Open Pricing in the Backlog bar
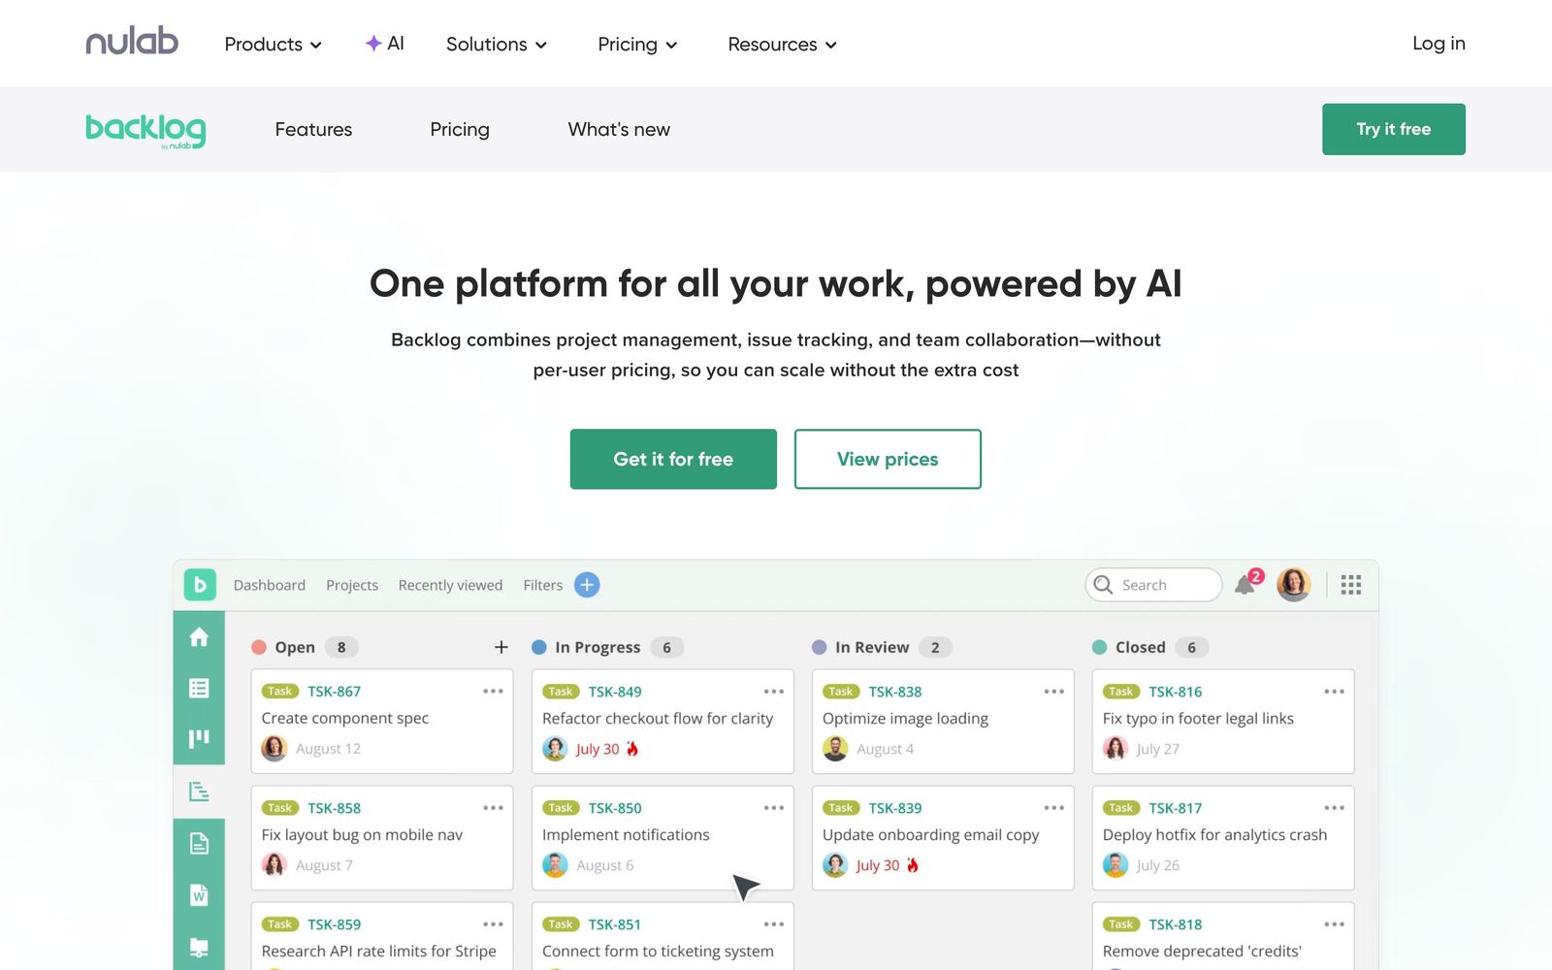 click(460, 130)
